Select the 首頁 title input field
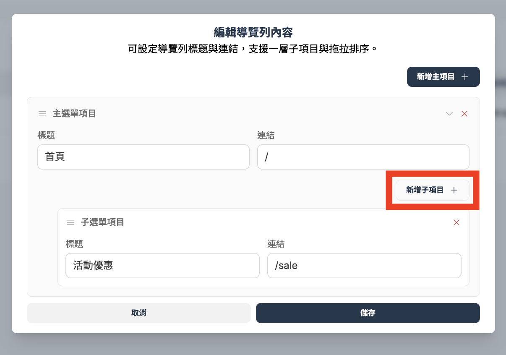This screenshot has width=506, height=355. click(143, 157)
